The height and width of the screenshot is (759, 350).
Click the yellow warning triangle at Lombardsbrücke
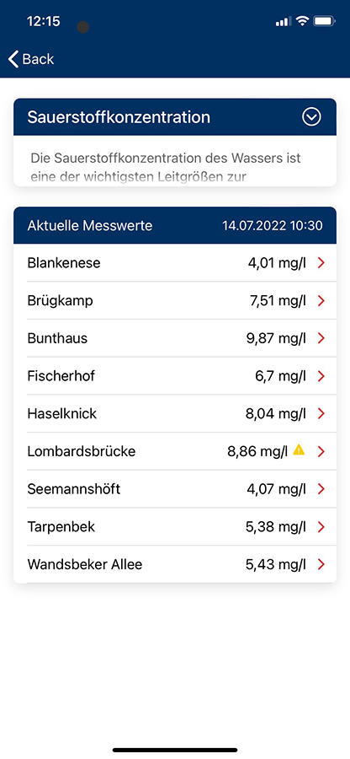click(x=299, y=450)
